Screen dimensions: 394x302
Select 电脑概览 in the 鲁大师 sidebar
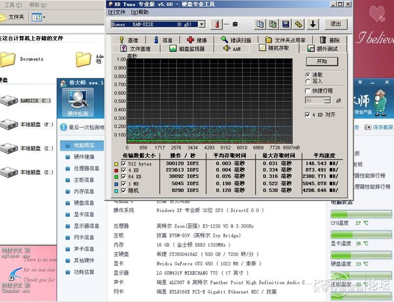click(82, 145)
